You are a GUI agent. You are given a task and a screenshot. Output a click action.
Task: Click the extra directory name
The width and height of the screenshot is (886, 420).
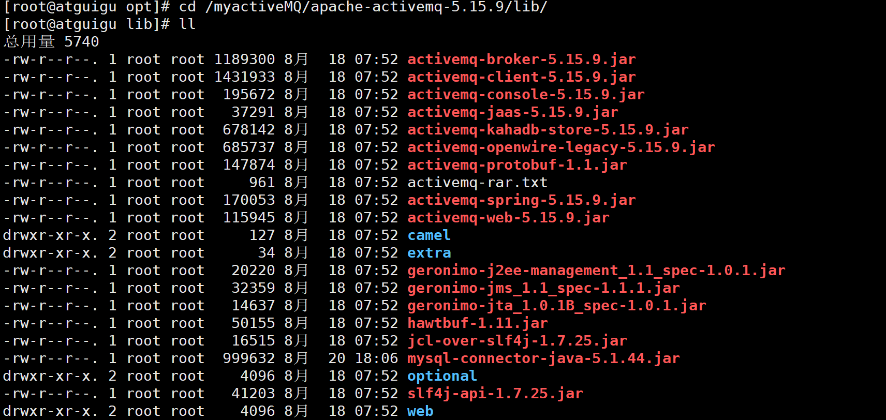(429, 253)
